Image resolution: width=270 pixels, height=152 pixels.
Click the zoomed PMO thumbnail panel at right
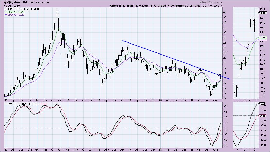[246, 125]
